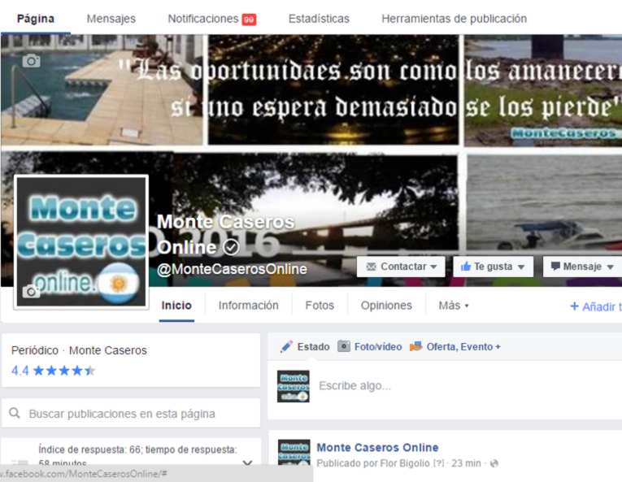Open the Contactar dropdown button
The width and height of the screenshot is (622, 482).
pyautogui.click(x=401, y=267)
